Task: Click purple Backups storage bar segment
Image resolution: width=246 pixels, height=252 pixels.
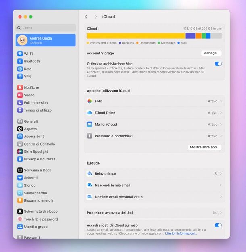Action: [x=190, y=35]
